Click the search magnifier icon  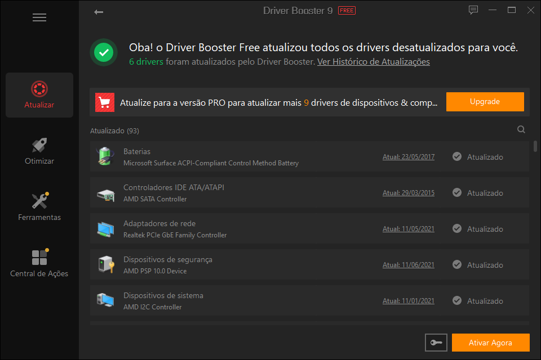[x=521, y=129]
